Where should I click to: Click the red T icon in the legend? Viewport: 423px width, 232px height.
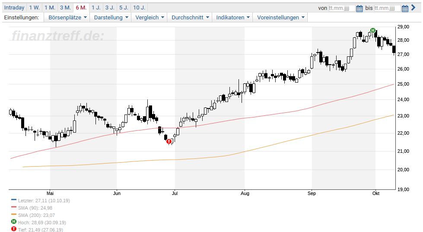point(14,229)
